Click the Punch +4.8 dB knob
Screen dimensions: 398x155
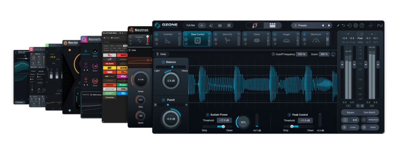171,119
